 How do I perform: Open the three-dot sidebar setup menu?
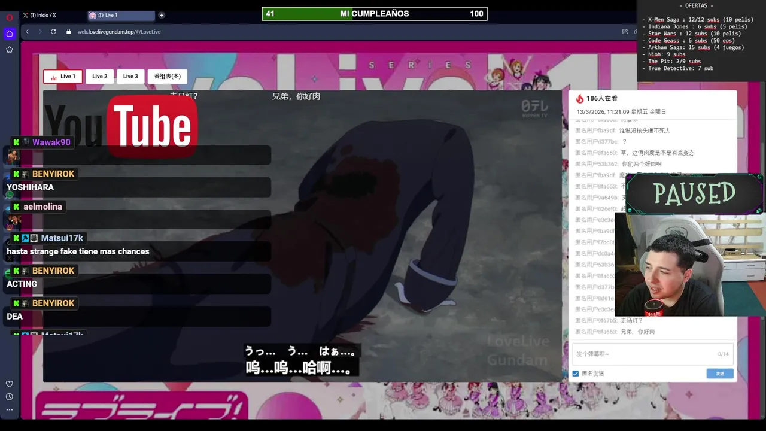pyautogui.click(x=10, y=409)
